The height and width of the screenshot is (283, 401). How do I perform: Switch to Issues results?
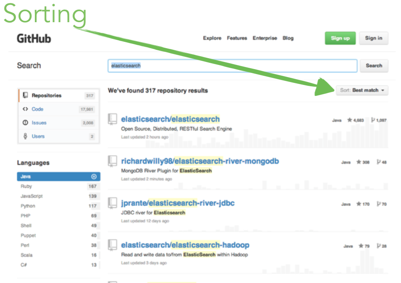click(59, 123)
